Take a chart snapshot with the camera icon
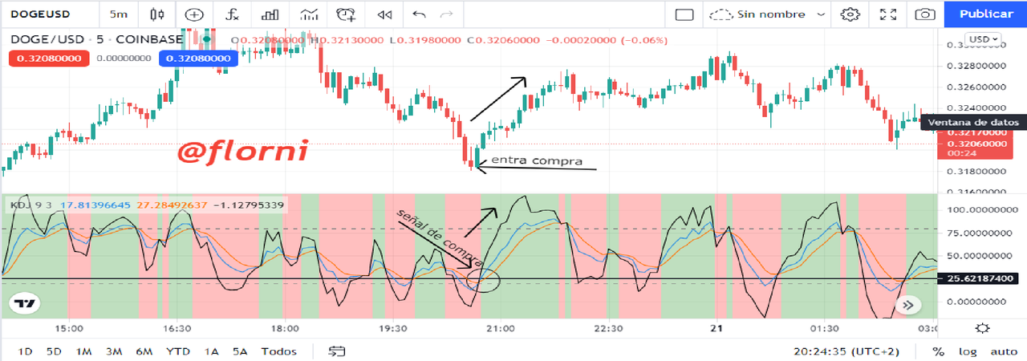The image size is (1027, 361). (925, 14)
